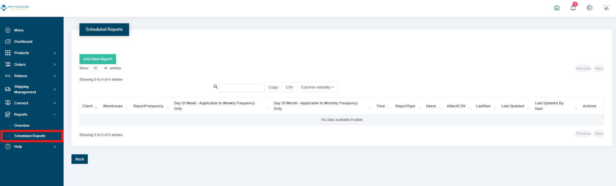Image resolution: width=616 pixels, height=186 pixels.
Task: Select the Menu label in sidebar
Action: (19, 30)
